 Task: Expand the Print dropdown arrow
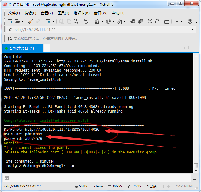coord(91,21)
